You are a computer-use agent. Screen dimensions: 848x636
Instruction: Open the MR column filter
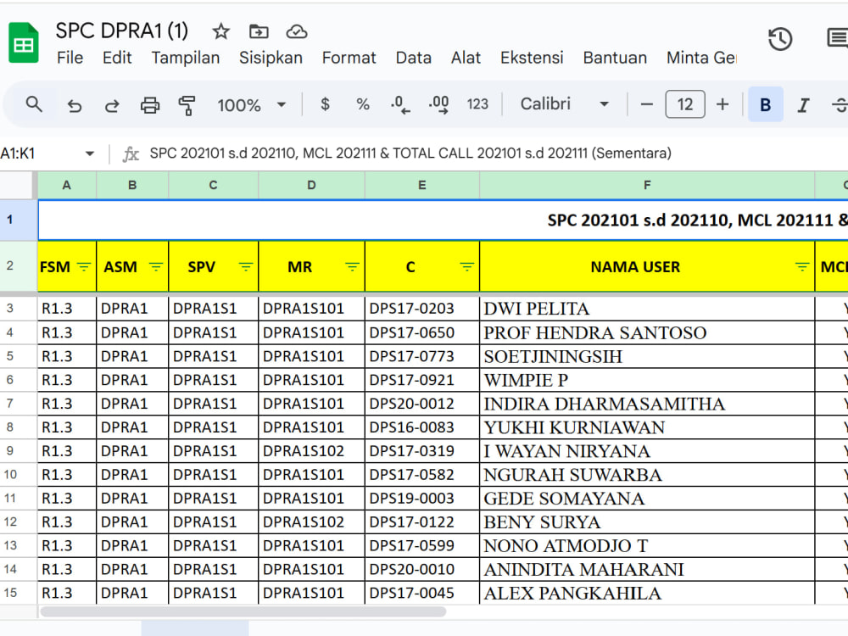352,266
